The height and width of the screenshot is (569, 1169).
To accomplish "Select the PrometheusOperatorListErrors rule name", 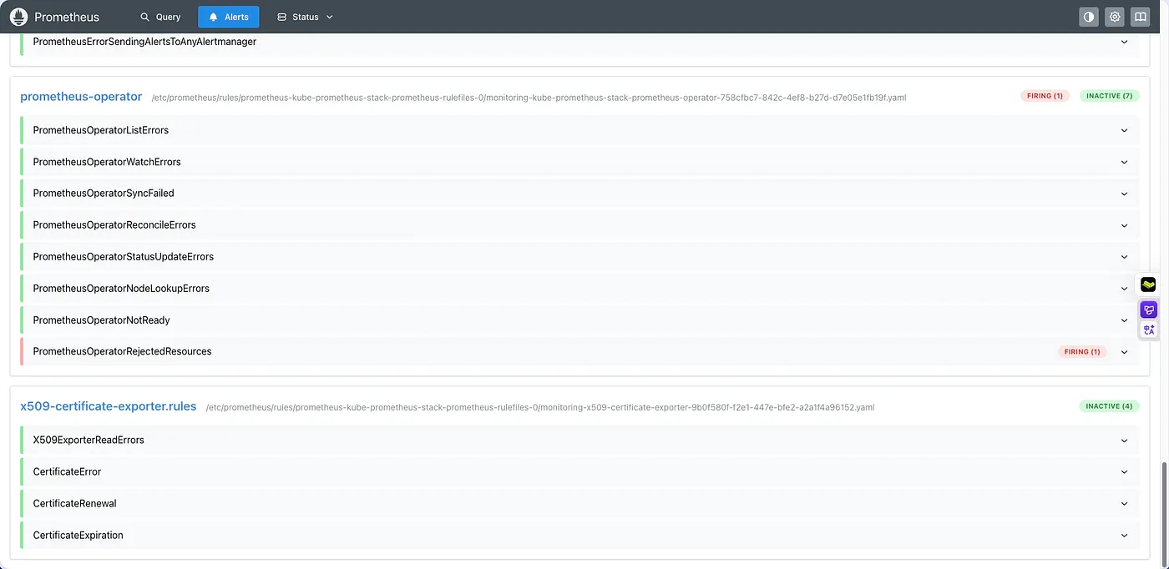I will pos(101,130).
